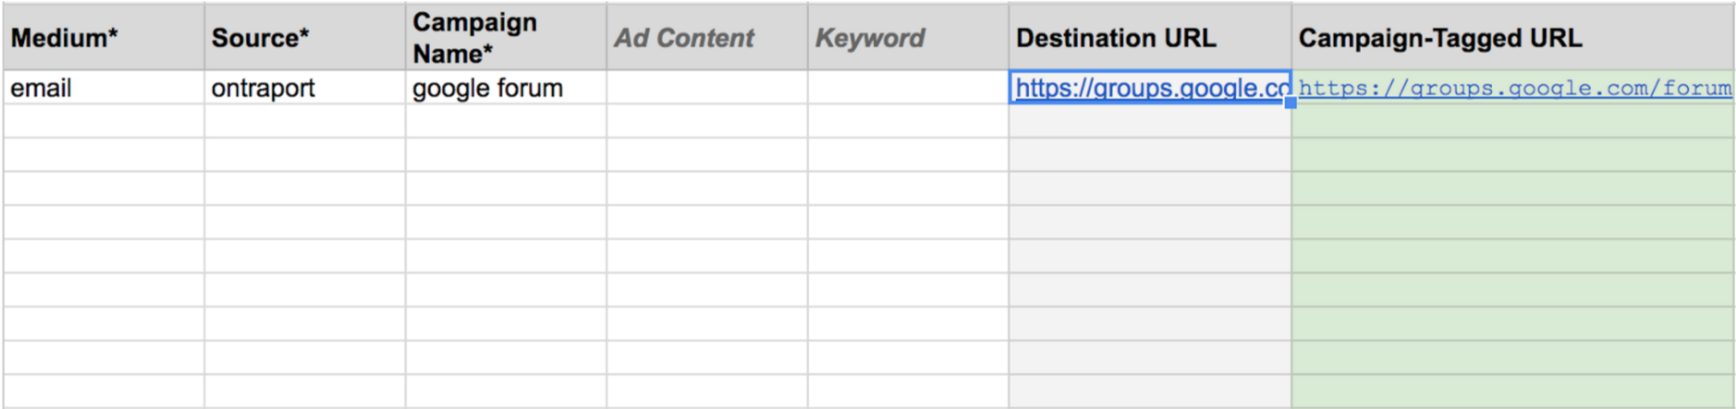Click the blue fill handle on selected cell

coord(1291,103)
